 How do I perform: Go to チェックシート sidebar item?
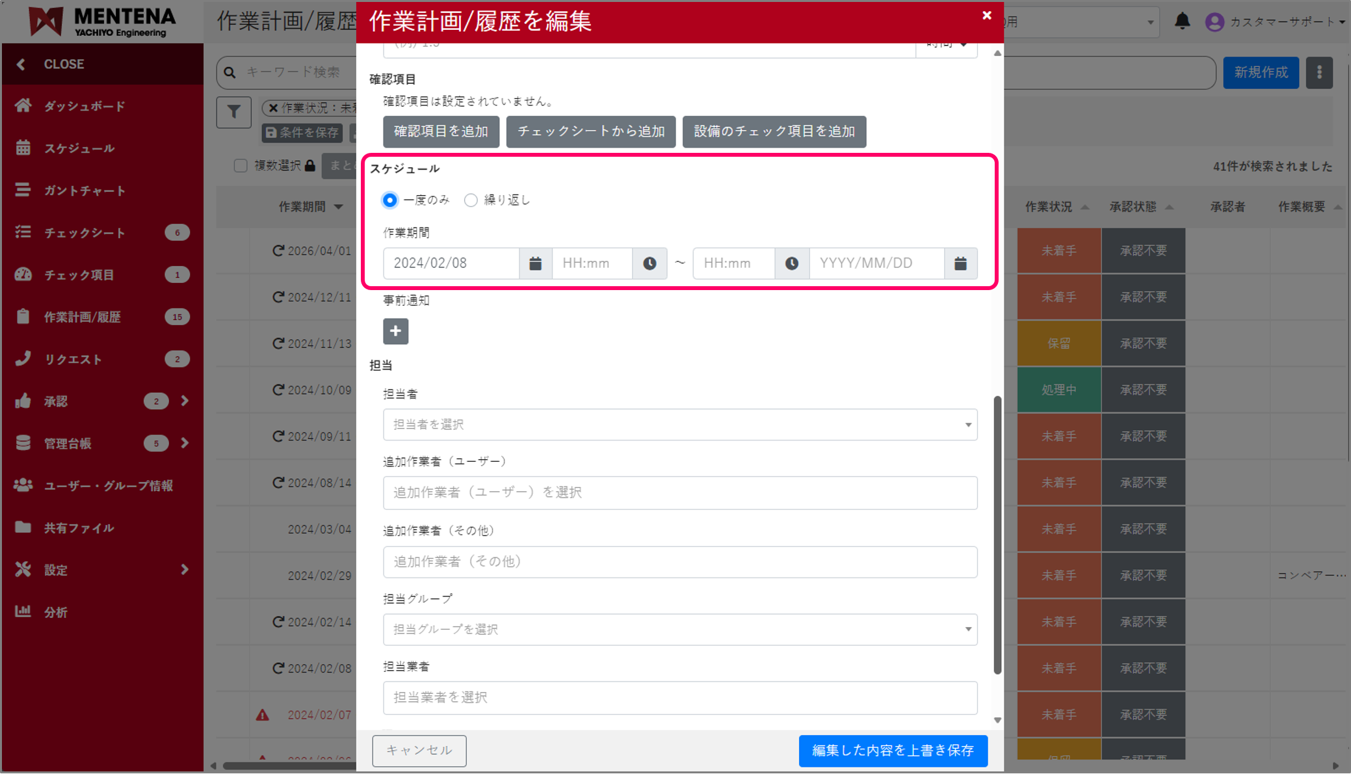point(85,233)
